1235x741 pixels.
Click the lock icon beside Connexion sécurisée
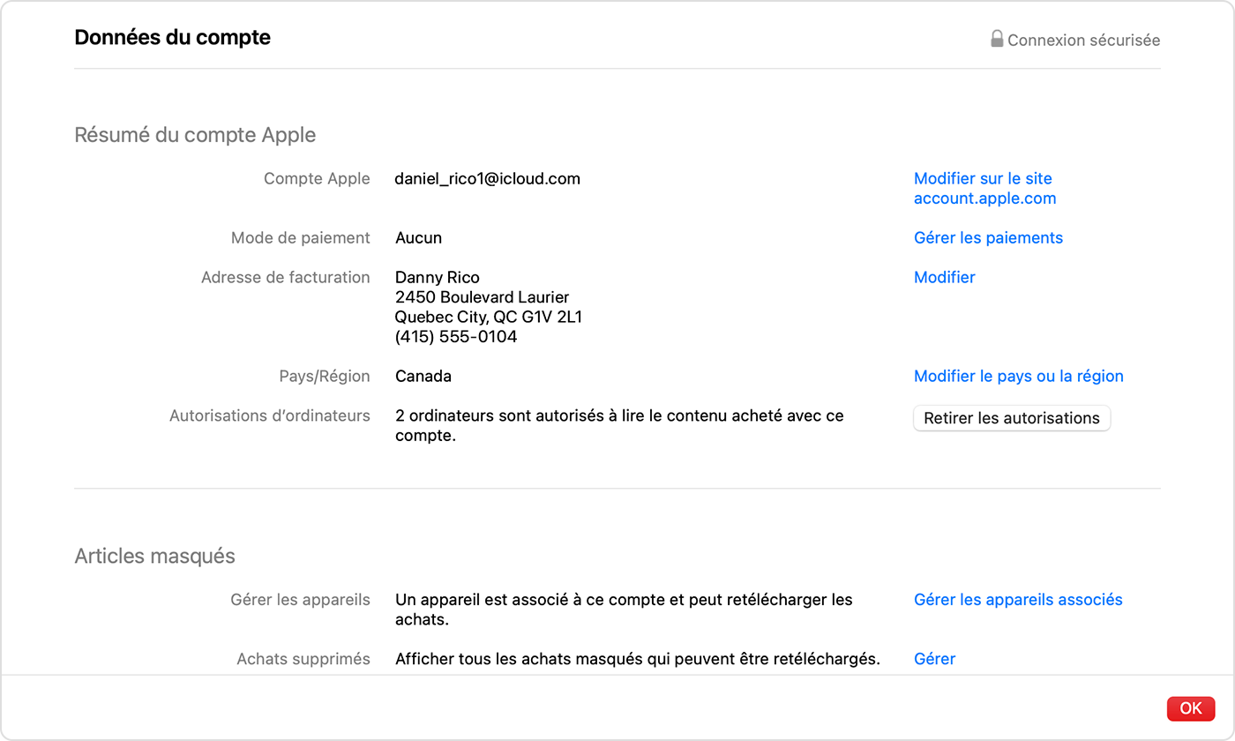[997, 39]
